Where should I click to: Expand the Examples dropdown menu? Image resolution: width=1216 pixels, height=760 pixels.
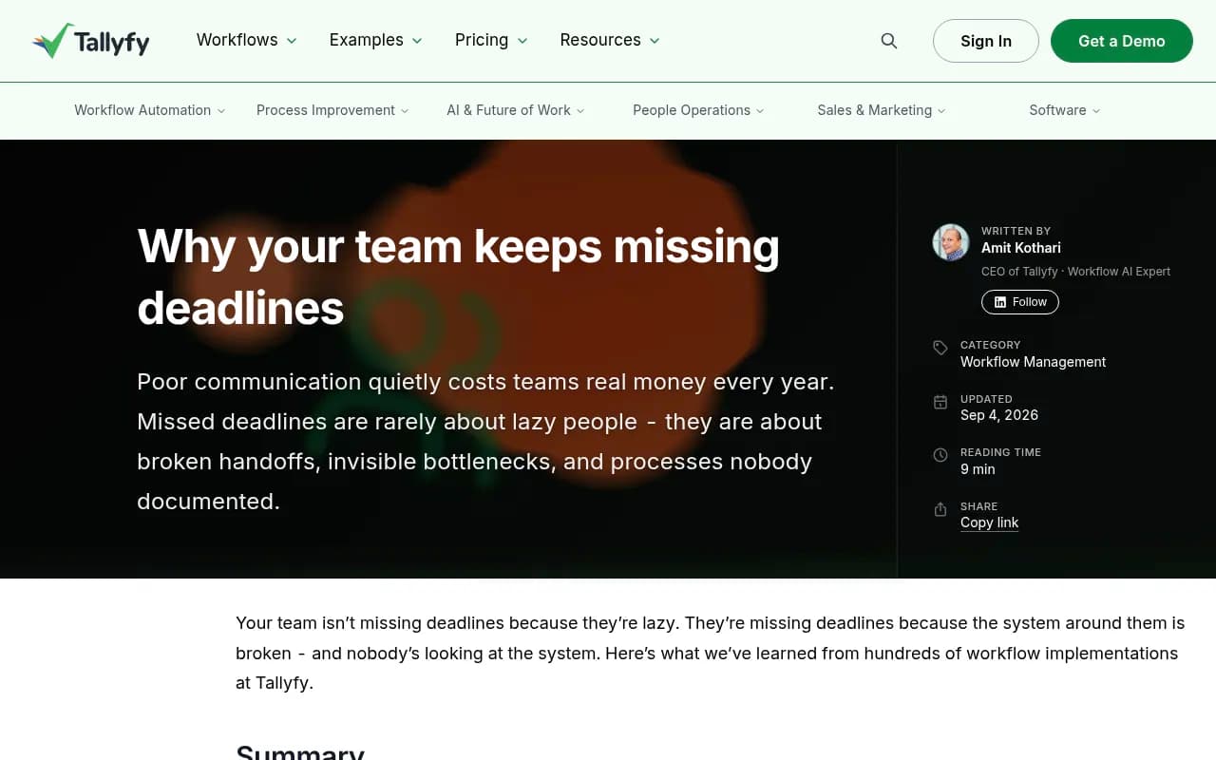(x=376, y=40)
